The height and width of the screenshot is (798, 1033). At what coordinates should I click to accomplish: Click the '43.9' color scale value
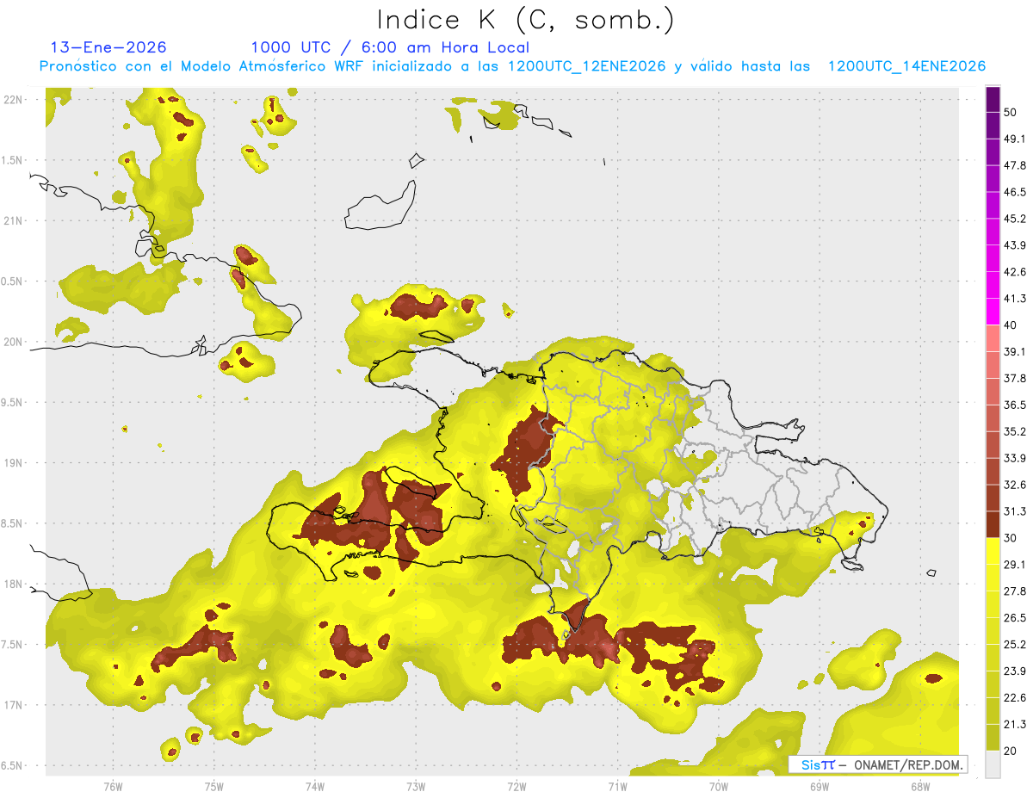[1015, 245]
